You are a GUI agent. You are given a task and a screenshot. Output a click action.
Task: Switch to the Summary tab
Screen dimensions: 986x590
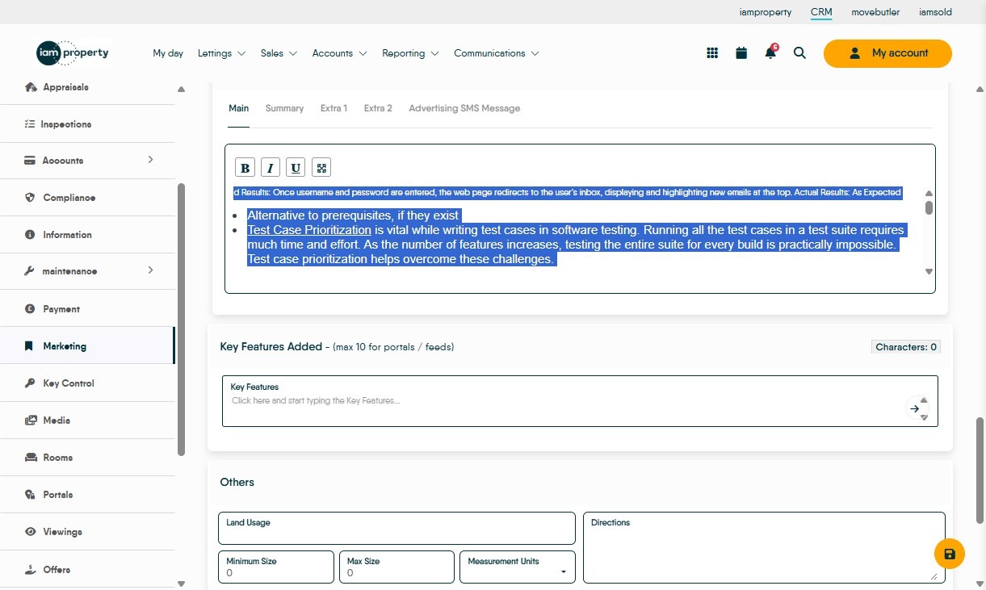284,108
